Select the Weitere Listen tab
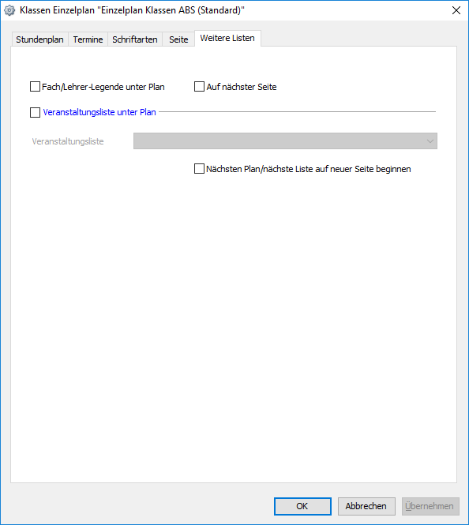 coord(227,38)
